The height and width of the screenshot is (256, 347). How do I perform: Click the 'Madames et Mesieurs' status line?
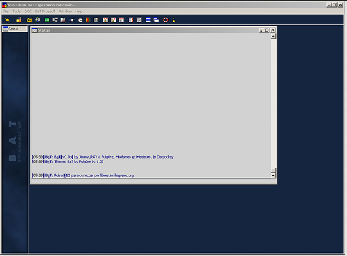tap(103, 157)
